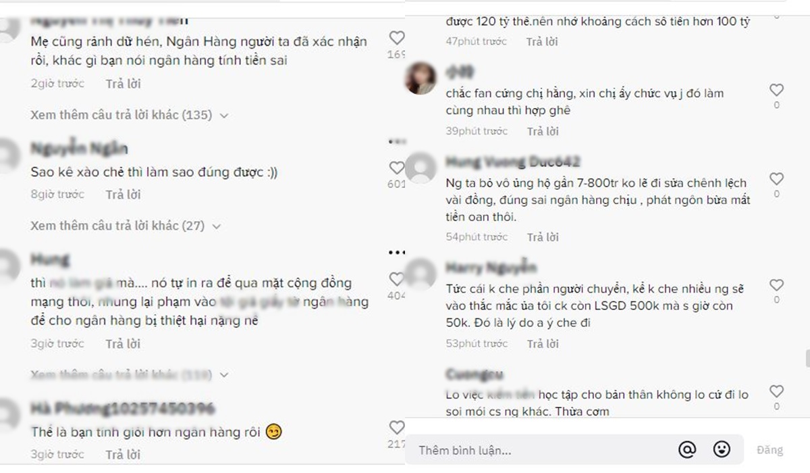Screen dimensions: 810x473
Task: Like the 'Tức cái k che phần người chuyển' comment
Action: (x=777, y=284)
